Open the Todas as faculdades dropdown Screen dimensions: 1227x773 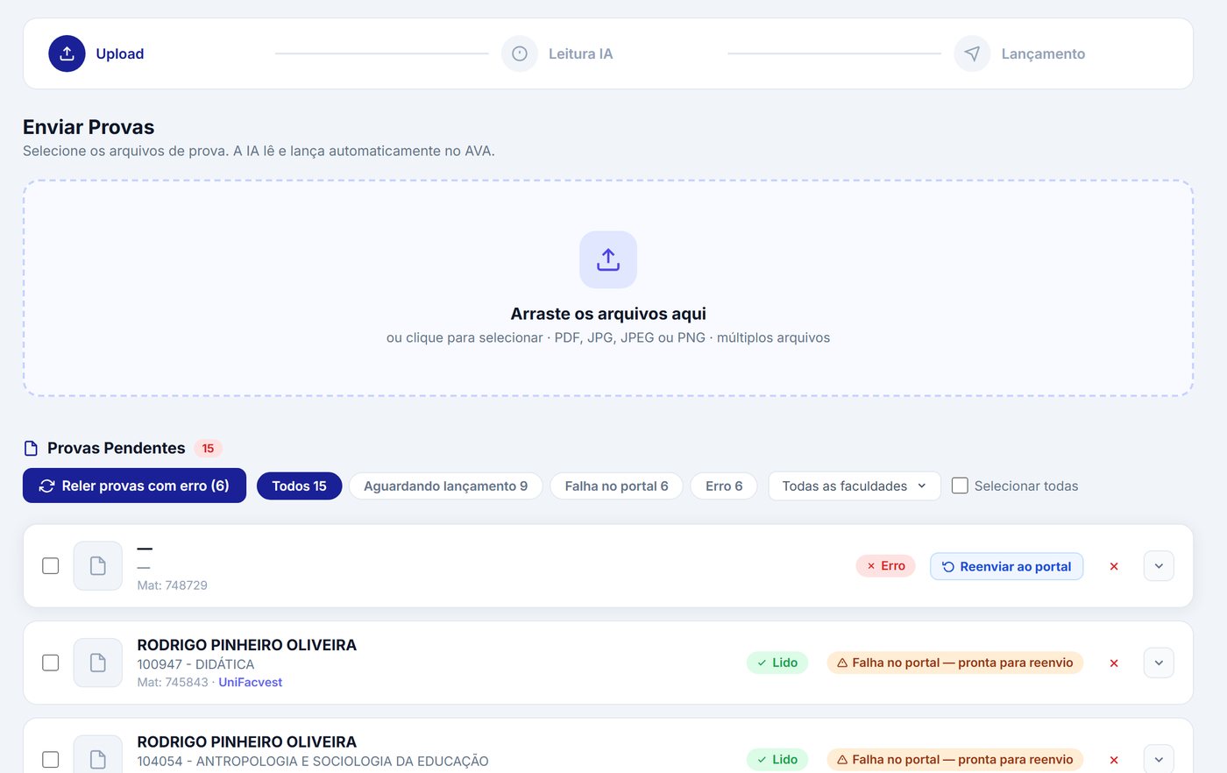point(855,486)
